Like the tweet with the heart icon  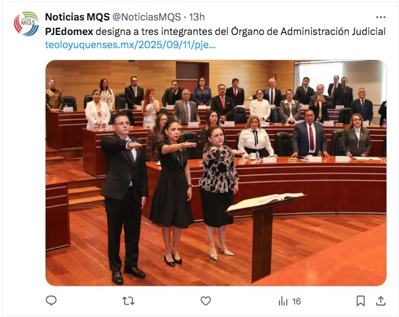pos(205,301)
